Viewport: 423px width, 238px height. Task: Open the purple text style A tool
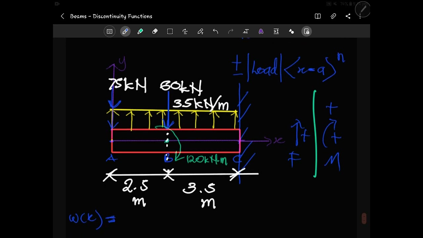click(261, 31)
